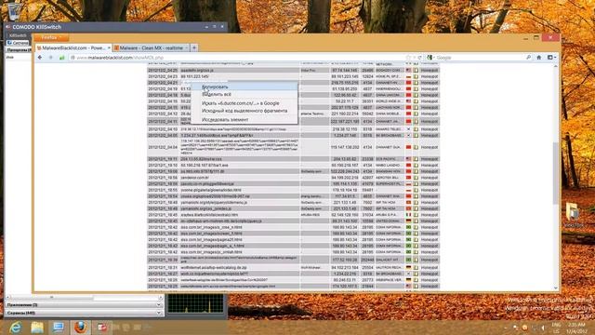595x335 pixels.
Task: Click the computer monitor icon on the taskbar
Action: pyautogui.click(x=58, y=327)
